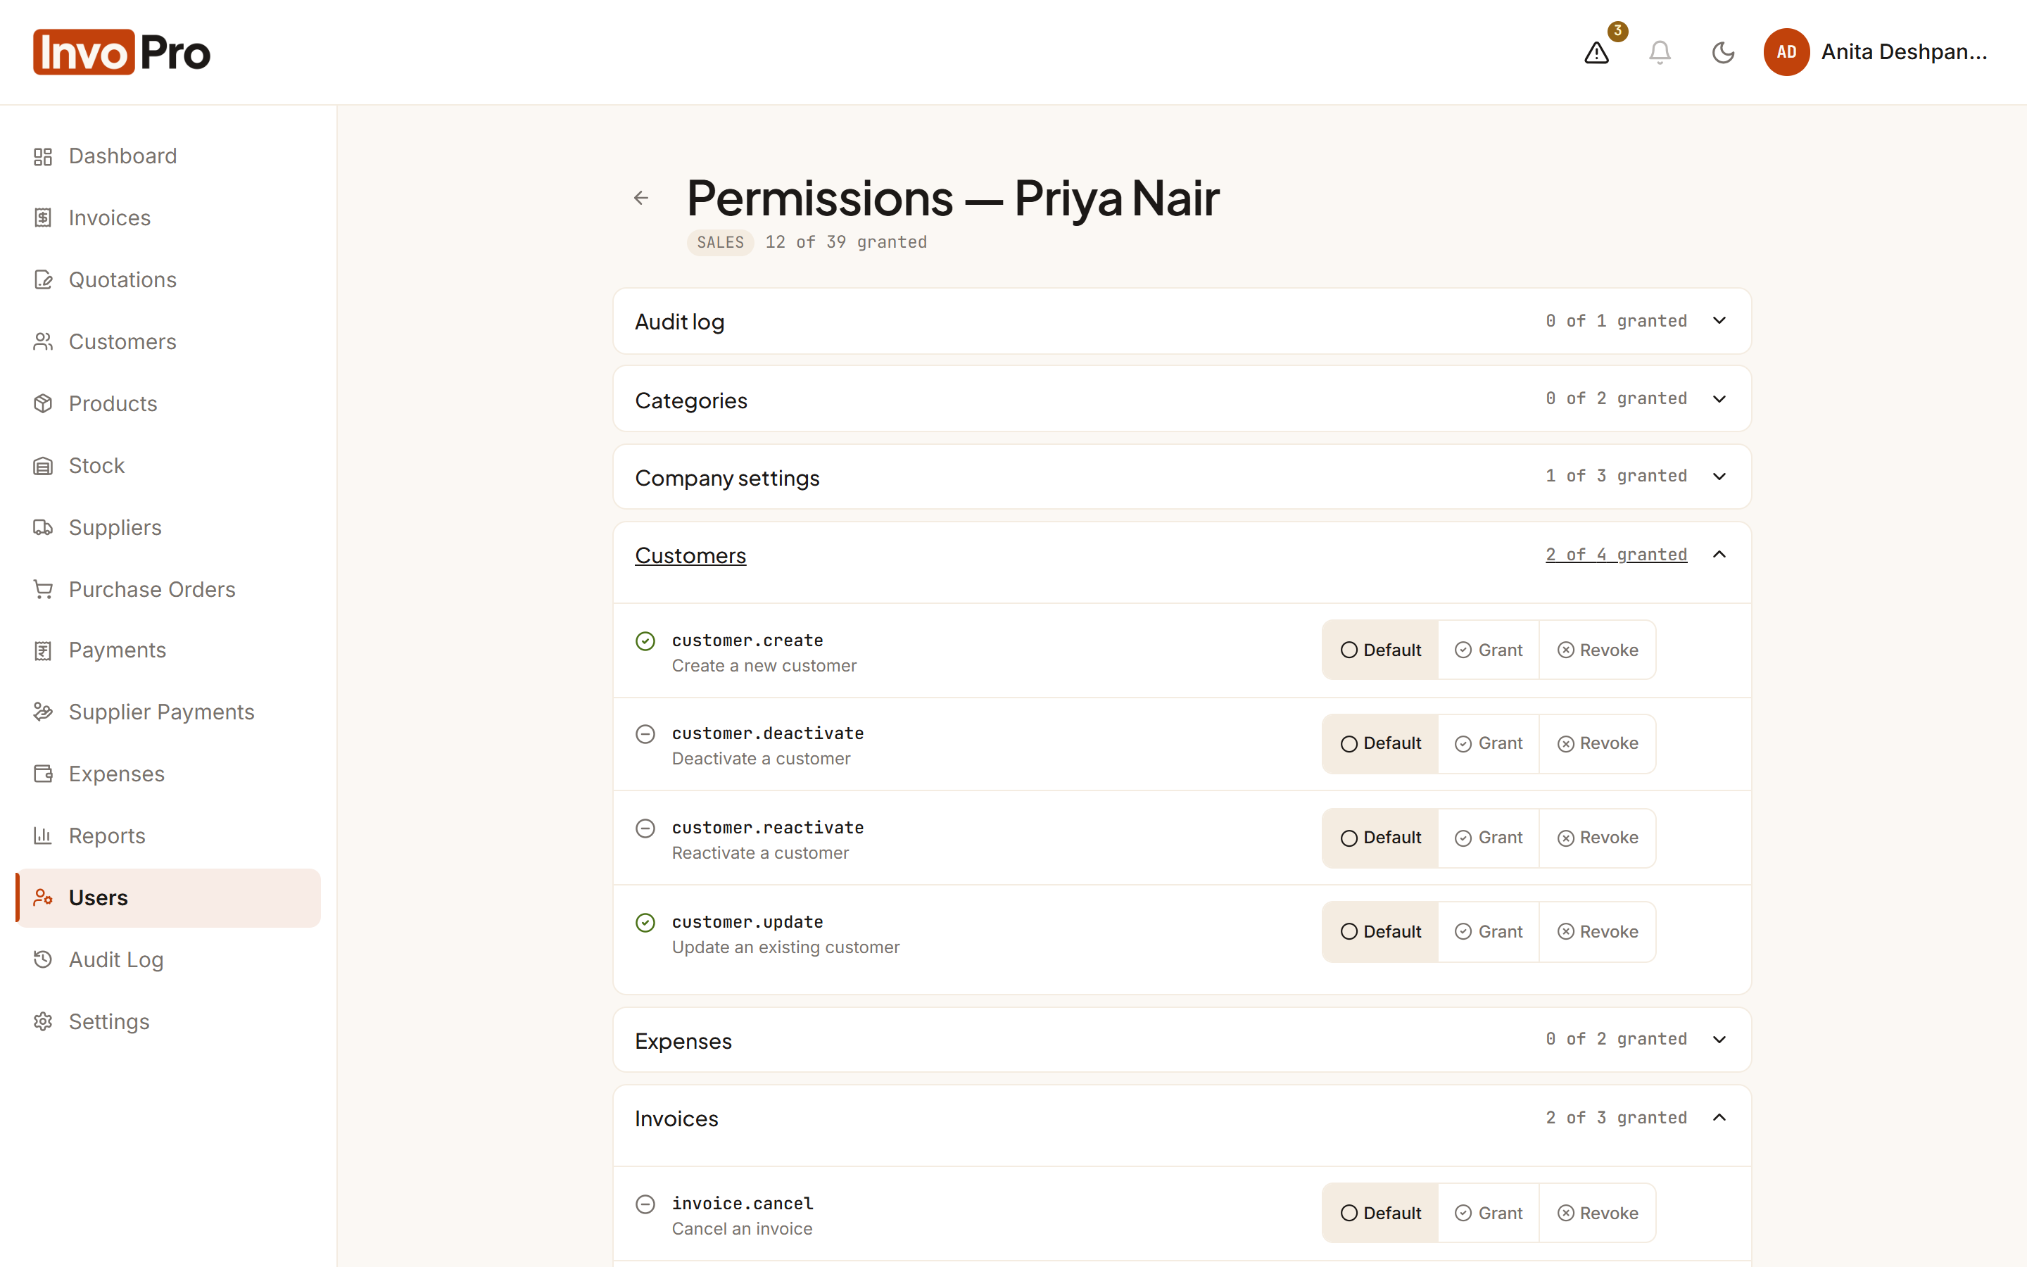This screenshot has width=2027, height=1267.
Task: Collapse the Customers permission group chevron
Action: pyautogui.click(x=1719, y=555)
